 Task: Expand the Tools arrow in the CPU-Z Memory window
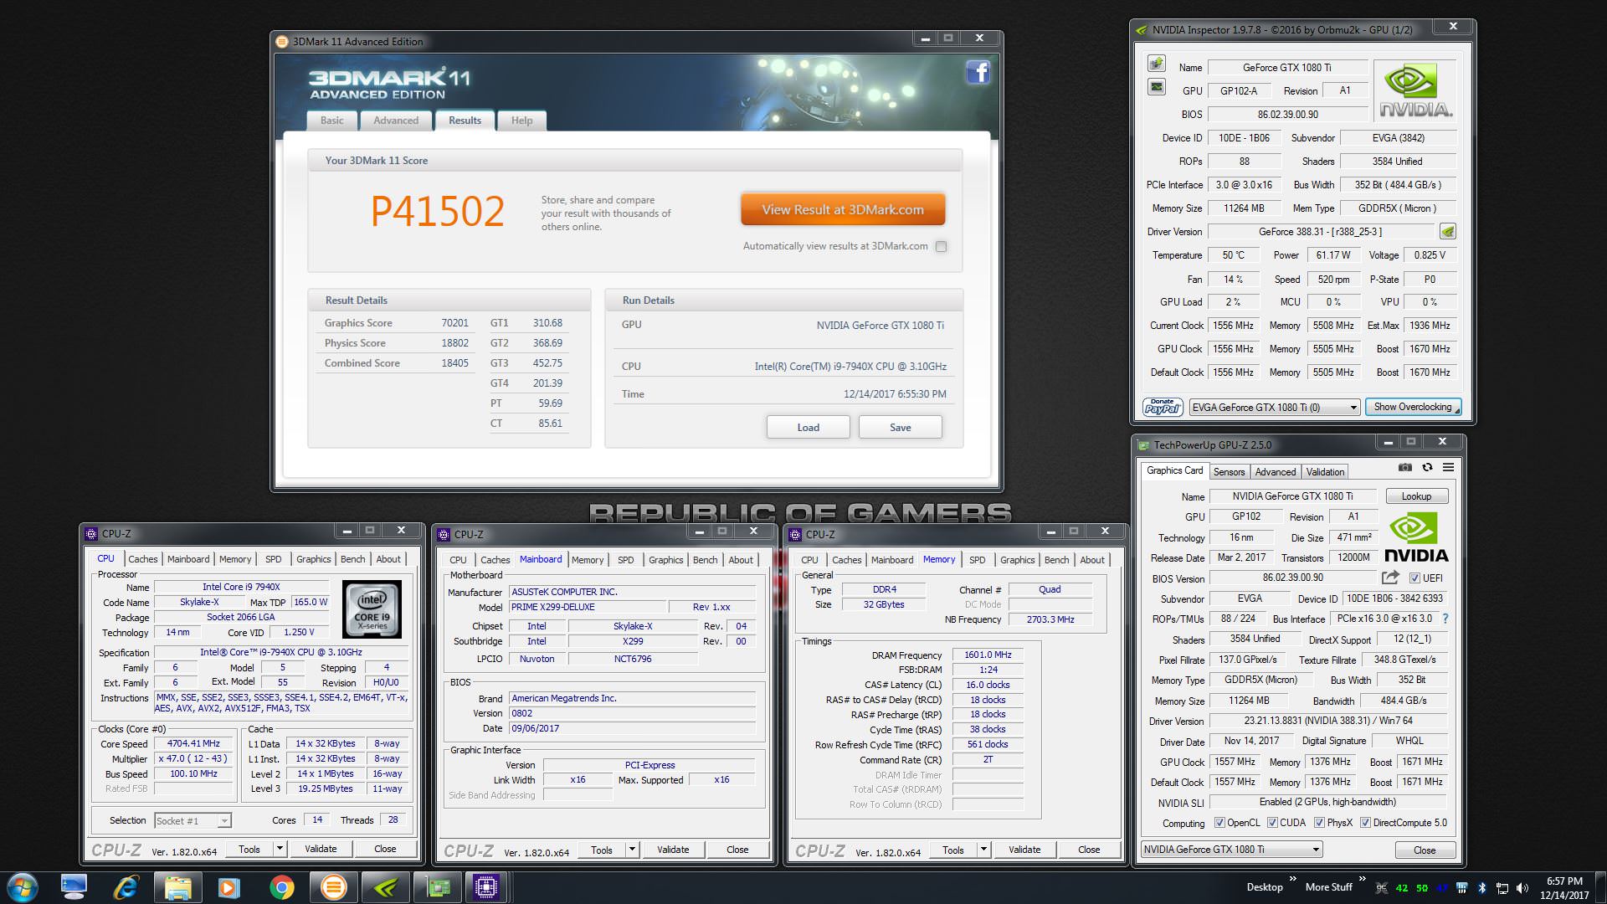tap(983, 850)
